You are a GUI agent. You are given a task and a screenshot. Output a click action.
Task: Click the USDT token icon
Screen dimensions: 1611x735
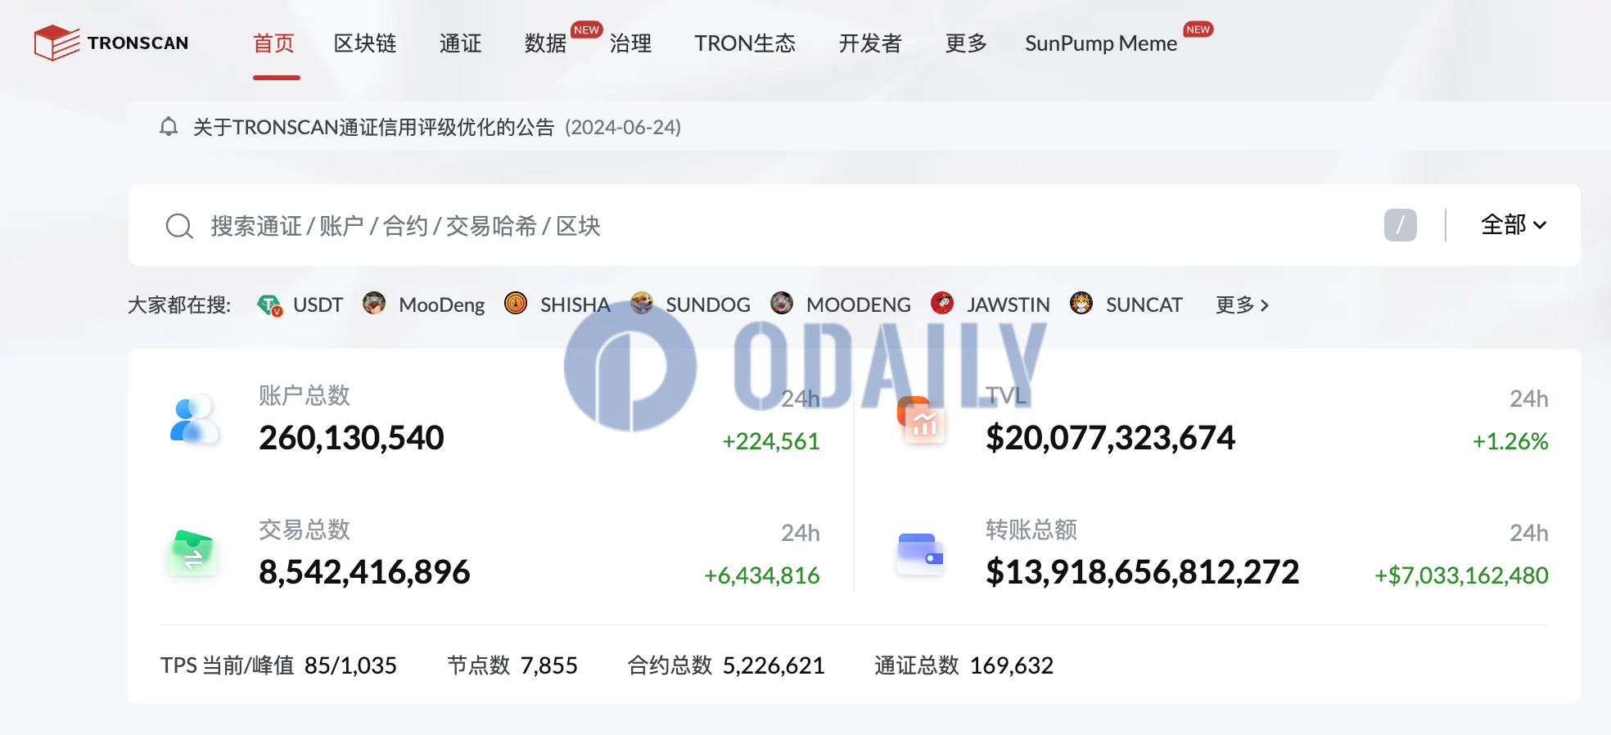pyautogui.click(x=269, y=305)
